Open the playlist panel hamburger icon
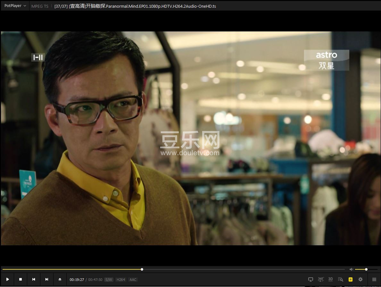 374,279
